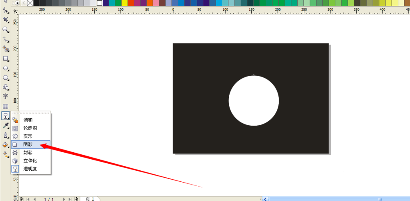Viewport: 410px width, 201px height.
Task: Open the Fill bucket tool
Action: [5, 145]
